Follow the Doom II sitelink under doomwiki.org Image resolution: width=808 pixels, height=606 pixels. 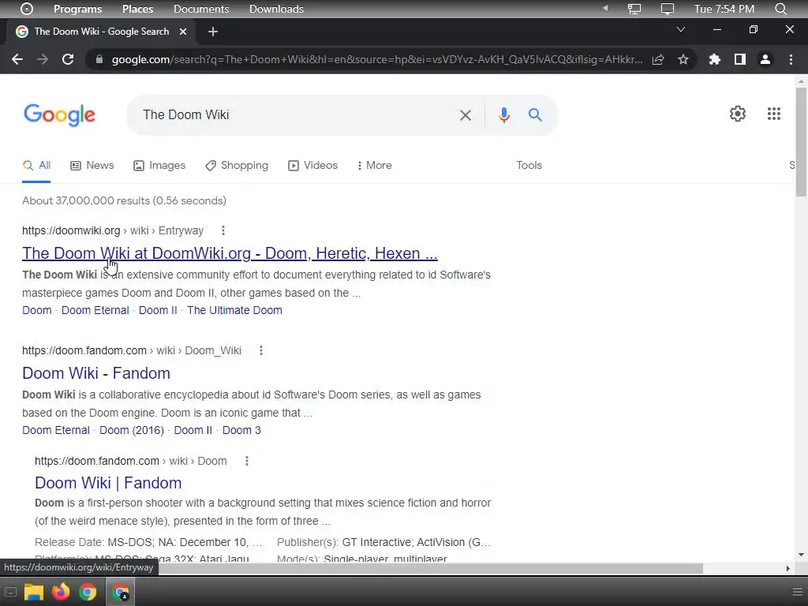tap(158, 310)
